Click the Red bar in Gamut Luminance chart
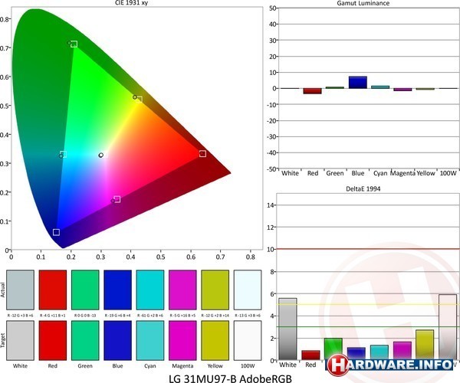 (x=313, y=91)
